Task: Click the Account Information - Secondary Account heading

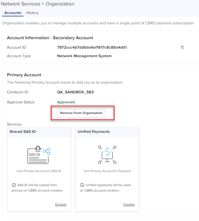Action: coord(50,38)
